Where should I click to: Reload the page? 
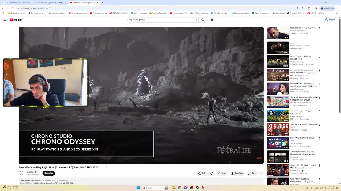pyautogui.click(x=12, y=8)
